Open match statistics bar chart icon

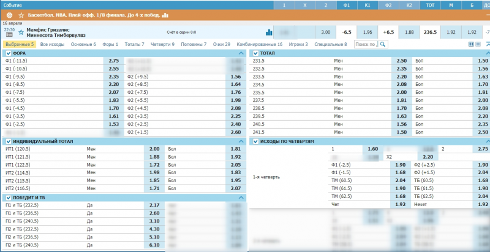269,32
